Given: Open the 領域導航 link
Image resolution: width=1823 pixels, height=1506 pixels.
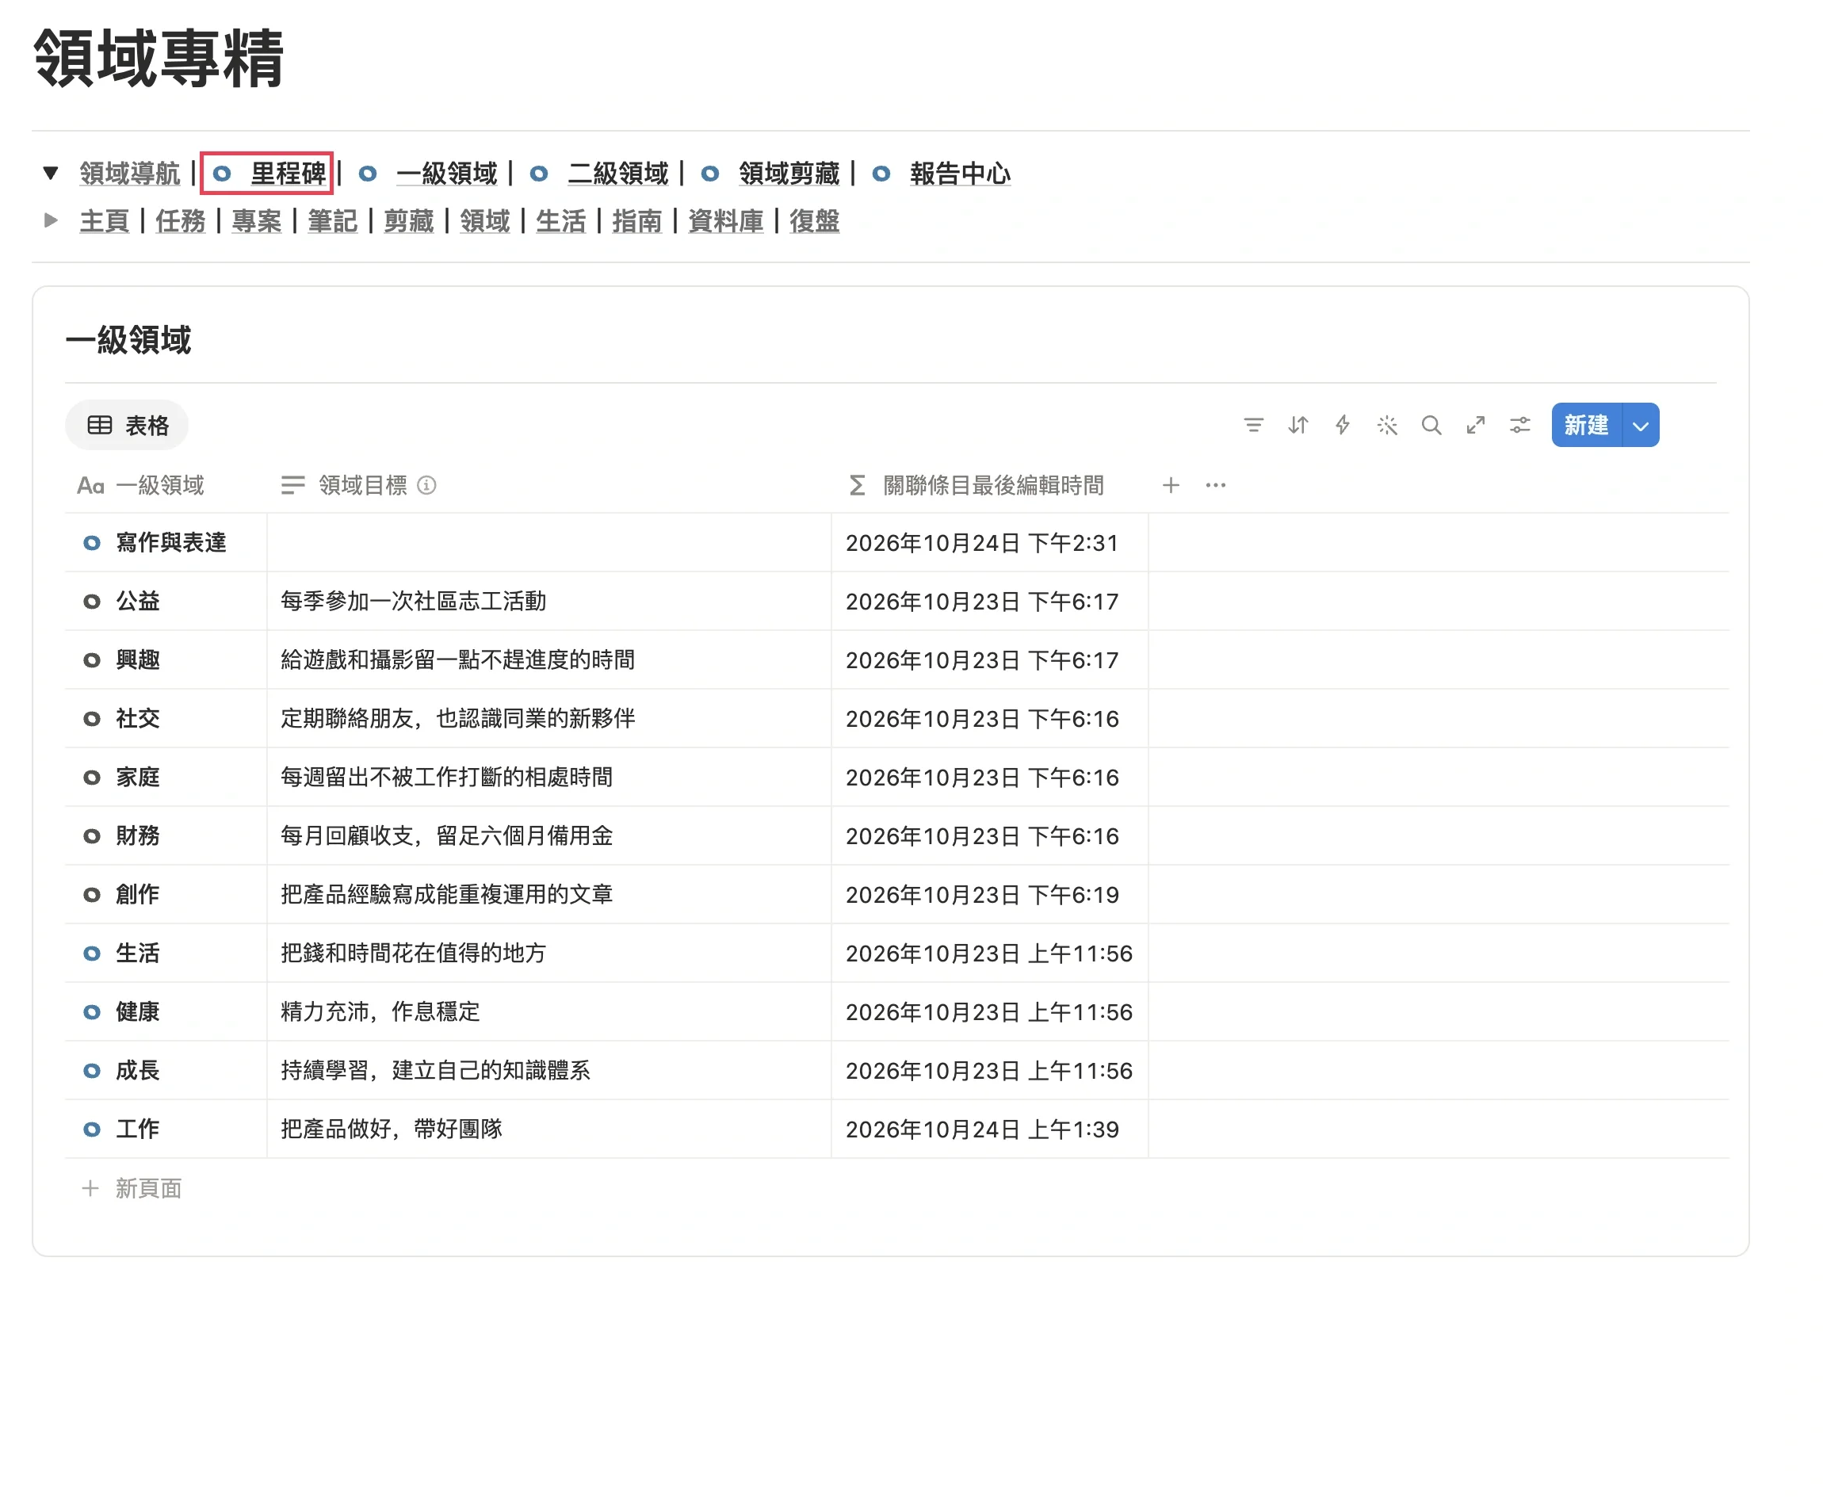Looking at the screenshot, I should click(x=129, y=174).
